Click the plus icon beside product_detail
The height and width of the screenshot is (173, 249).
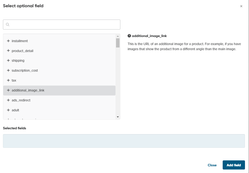point(8,51)
